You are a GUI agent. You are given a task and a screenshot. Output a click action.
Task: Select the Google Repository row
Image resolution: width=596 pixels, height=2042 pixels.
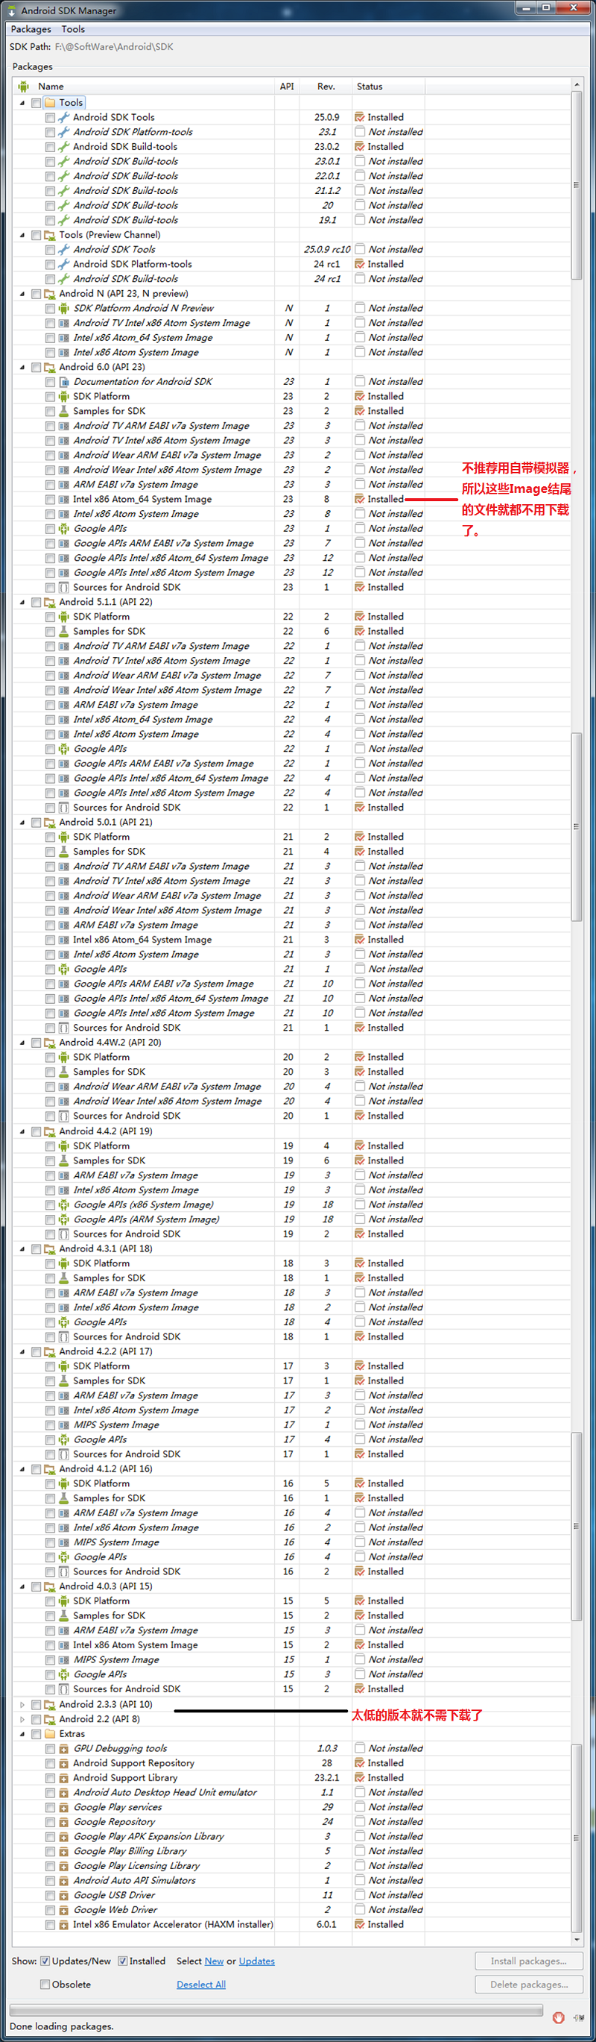[292, 1822]
